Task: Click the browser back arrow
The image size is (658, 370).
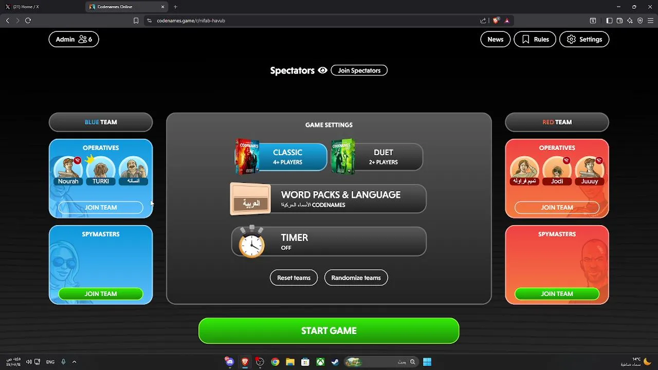Action: coord(7,21)
